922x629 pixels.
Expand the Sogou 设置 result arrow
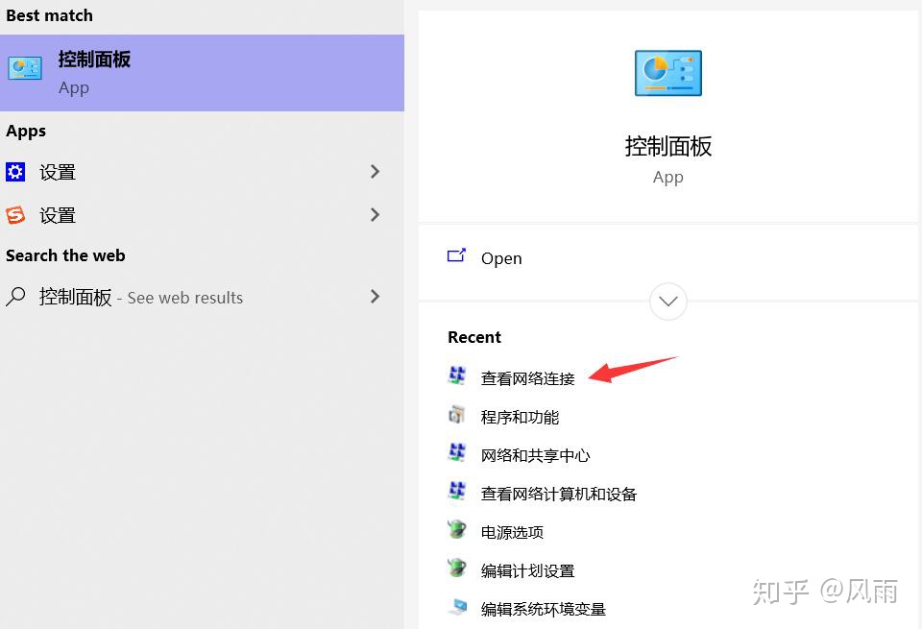click(x=376, y=214)
